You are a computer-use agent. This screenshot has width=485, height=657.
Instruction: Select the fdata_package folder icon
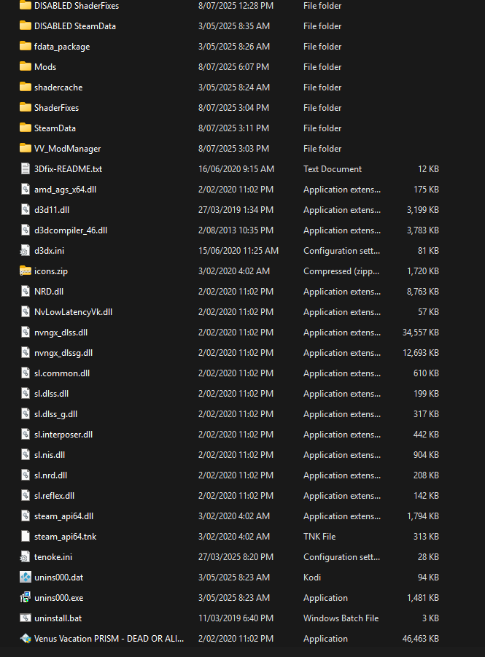[x=25, y=46]
